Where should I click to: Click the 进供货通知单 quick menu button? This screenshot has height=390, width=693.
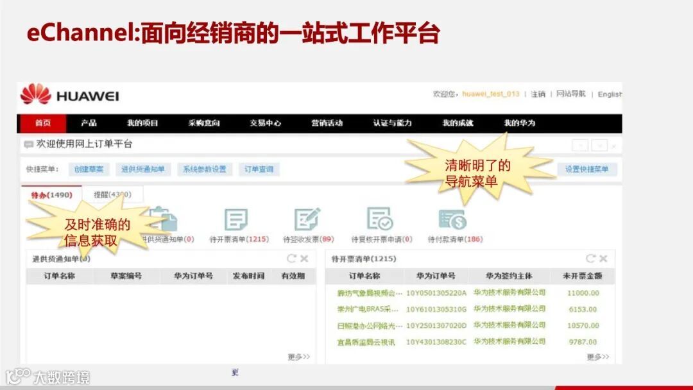click(142, 169)
